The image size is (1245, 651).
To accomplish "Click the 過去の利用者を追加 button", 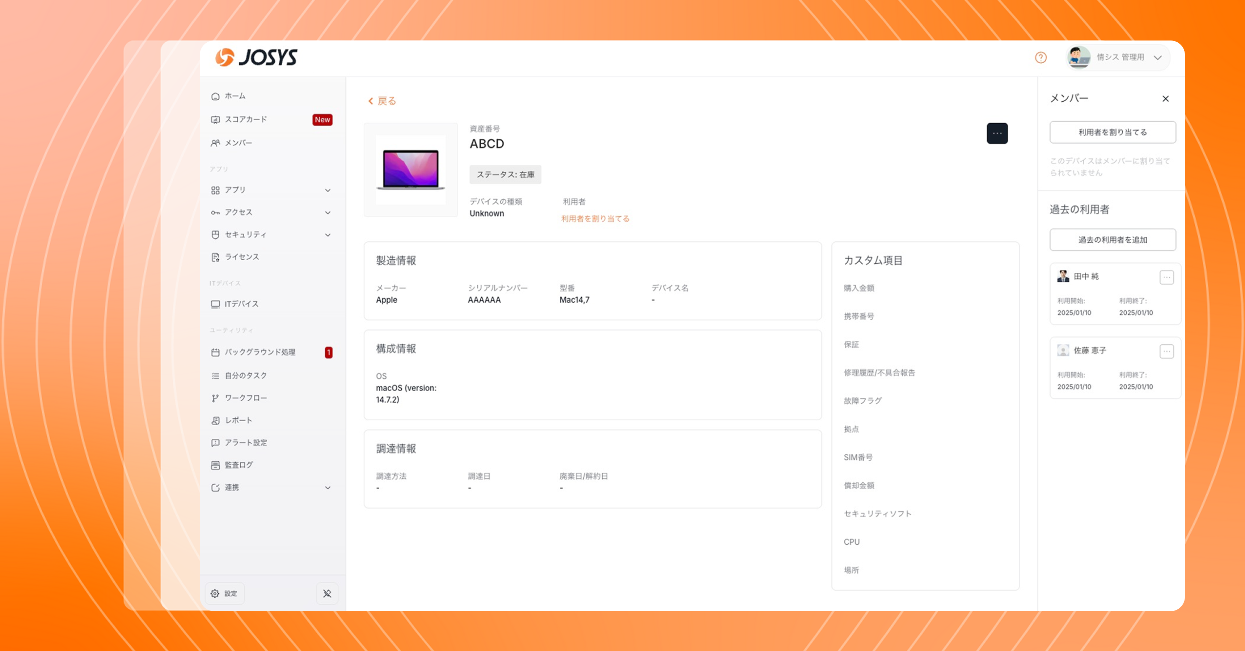I will point(1113,240).
